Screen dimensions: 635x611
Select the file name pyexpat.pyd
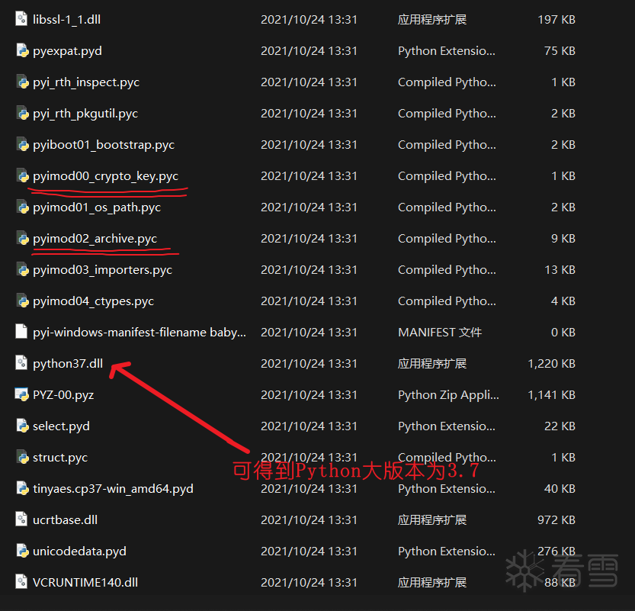coord(67,51)
